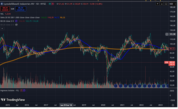The image size is (178, 109).
Task: Open the USD currency dropdown
Action: point(173,4)
